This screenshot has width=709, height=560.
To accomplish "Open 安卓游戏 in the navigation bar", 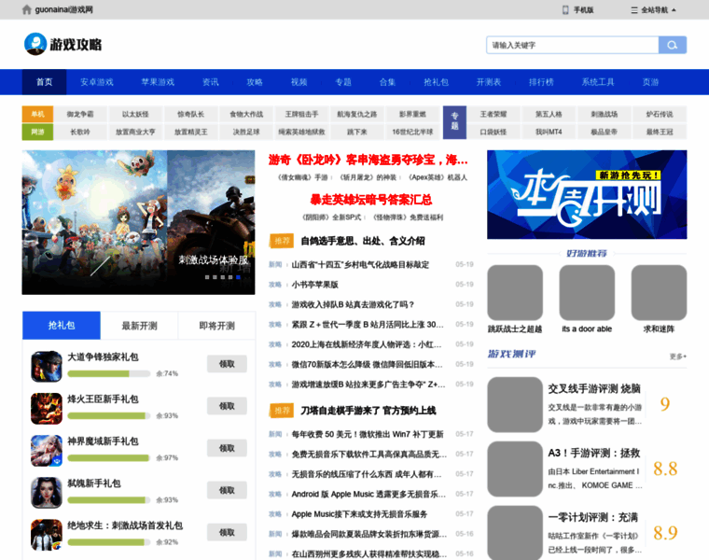I will coord(97,82).
